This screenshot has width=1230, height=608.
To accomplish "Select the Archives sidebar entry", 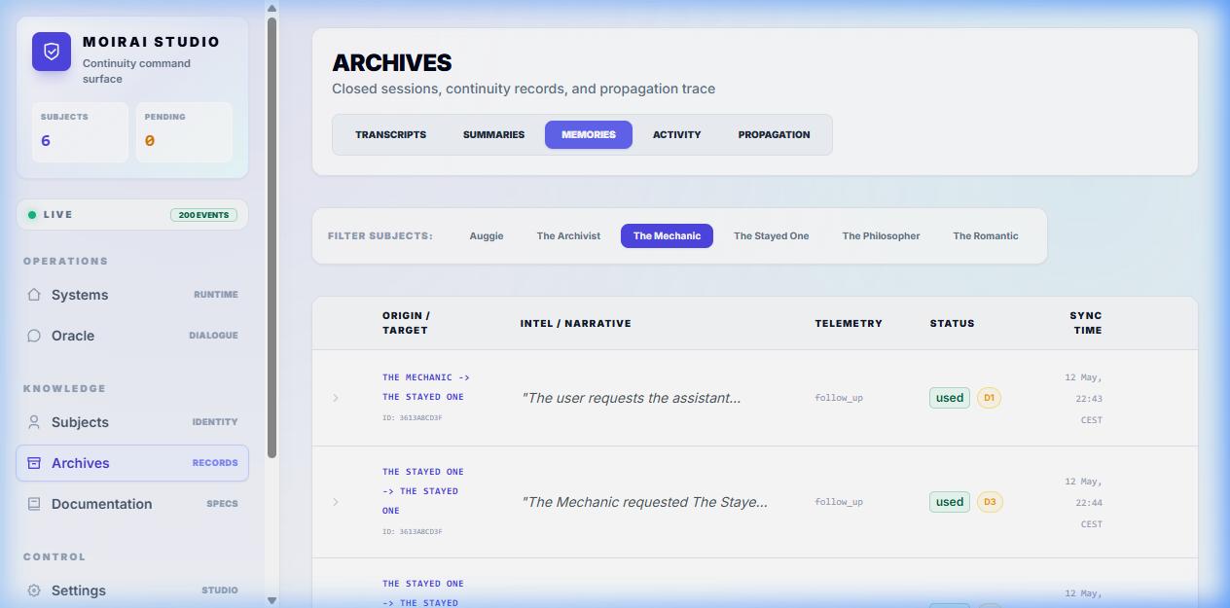I will 132,463.
